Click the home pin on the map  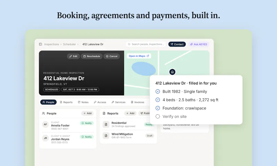point(172,72)
